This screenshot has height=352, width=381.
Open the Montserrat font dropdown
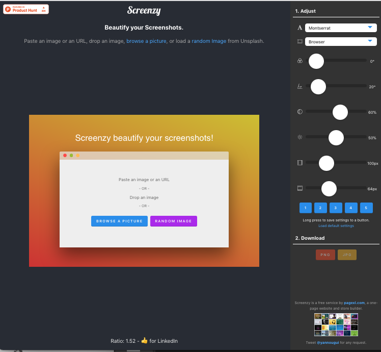point(341,28)
